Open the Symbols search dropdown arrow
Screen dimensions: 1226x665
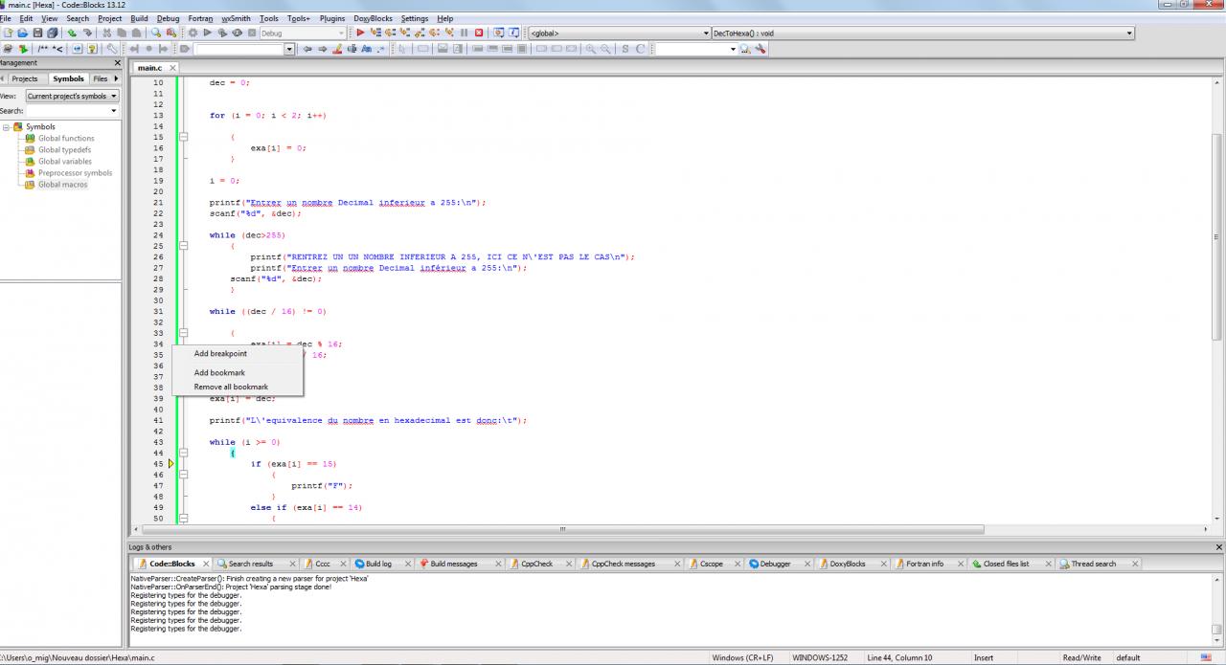click(x=114, y=111)
